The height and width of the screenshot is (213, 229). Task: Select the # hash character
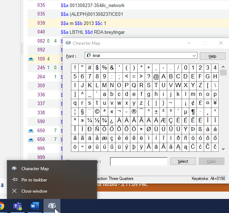pos(90,68)
